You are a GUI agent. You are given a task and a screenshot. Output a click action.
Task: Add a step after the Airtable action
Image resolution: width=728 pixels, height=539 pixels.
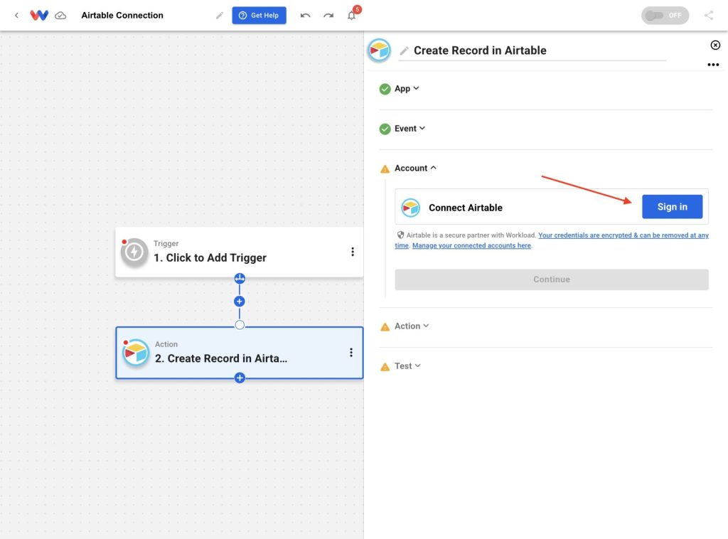[x=240, y=378]
